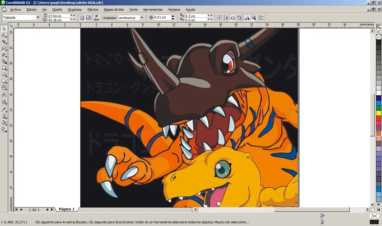Click the page width input field

(x=58, y=16)
